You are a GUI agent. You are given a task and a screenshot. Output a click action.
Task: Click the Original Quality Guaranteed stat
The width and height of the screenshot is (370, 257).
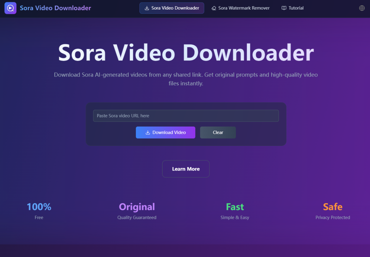(137, 210)
